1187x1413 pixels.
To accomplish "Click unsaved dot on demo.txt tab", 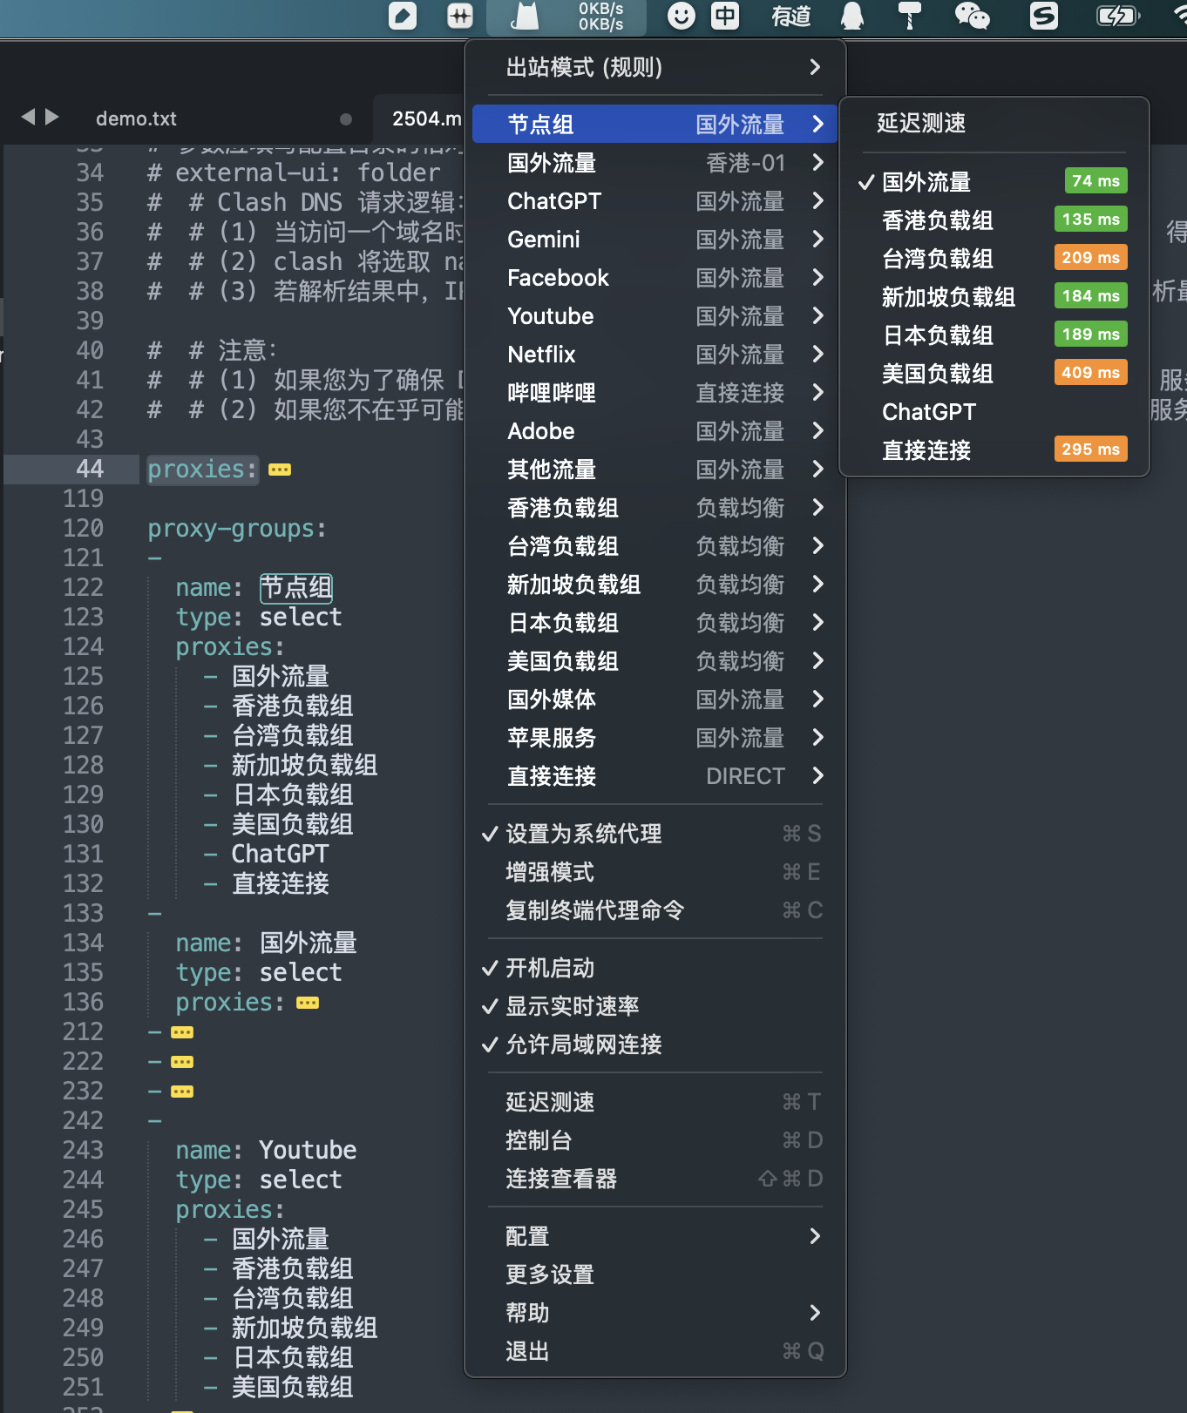I will click(x=346, y=119).
